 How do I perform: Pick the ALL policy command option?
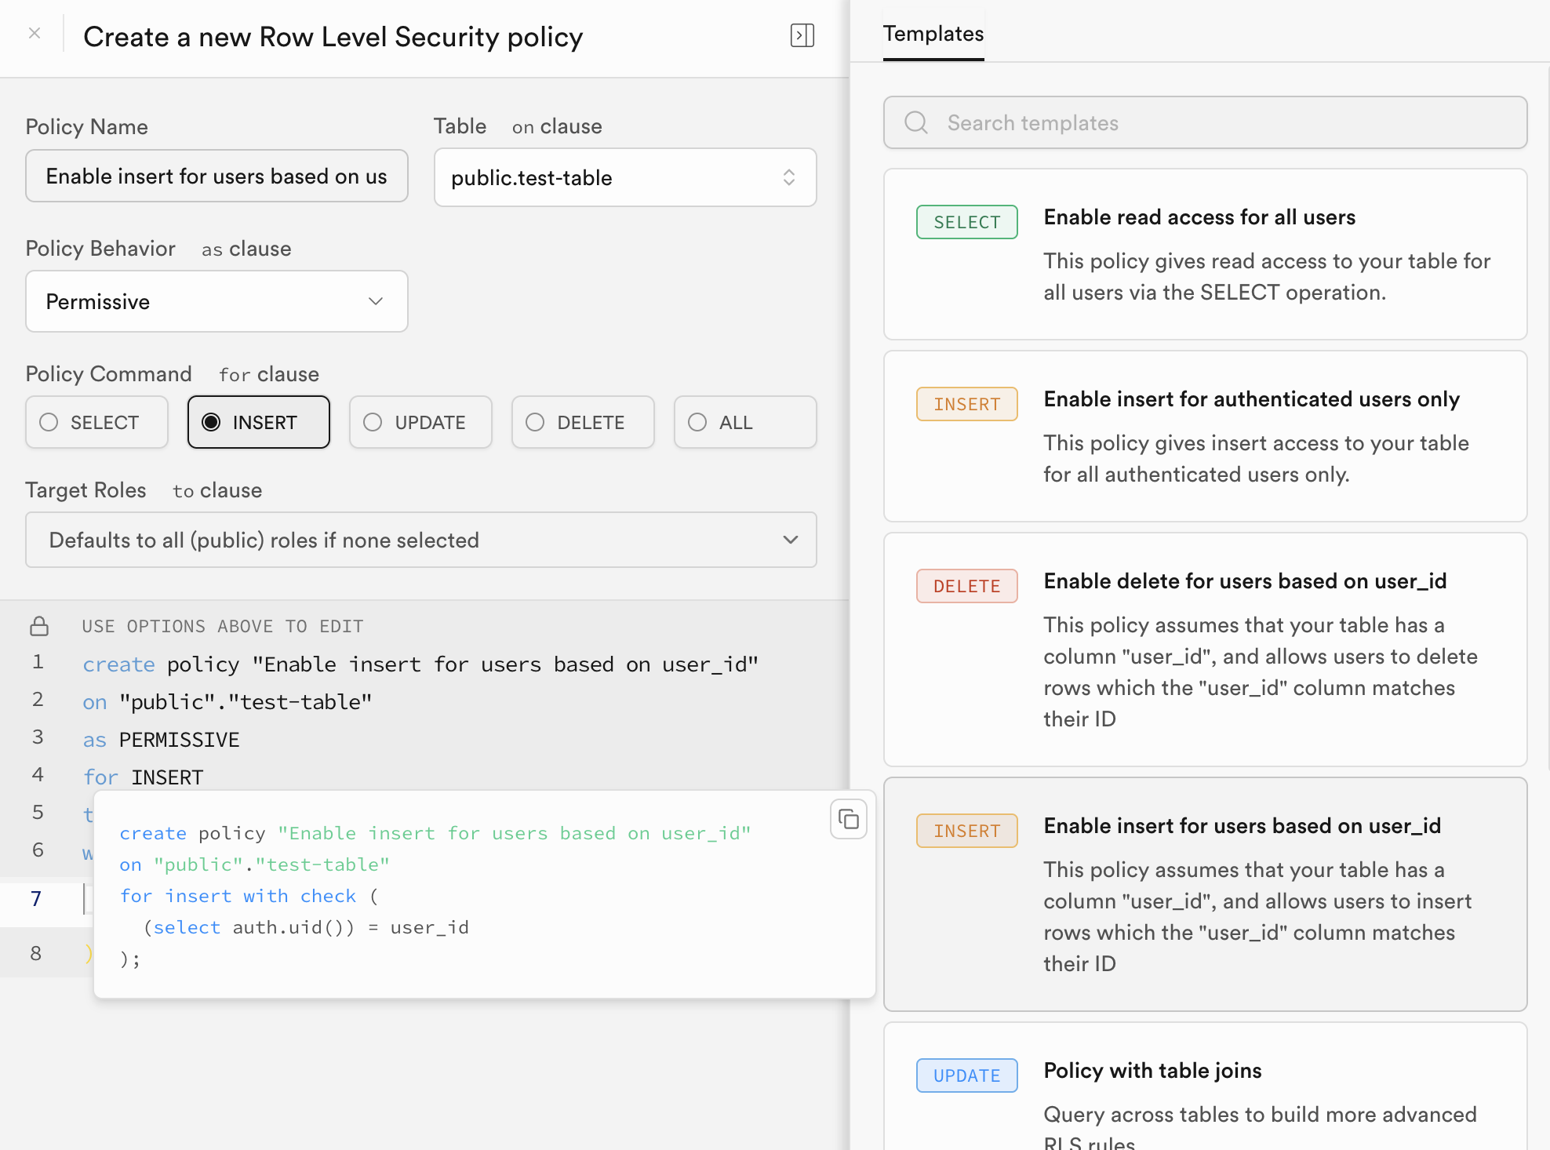pos(744,422)
